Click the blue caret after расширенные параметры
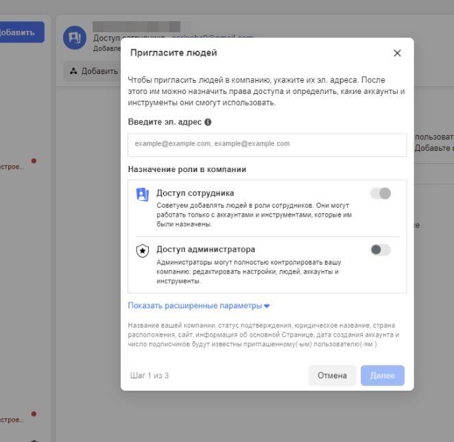This screenshot has height=442, width=454. point(267,306)
